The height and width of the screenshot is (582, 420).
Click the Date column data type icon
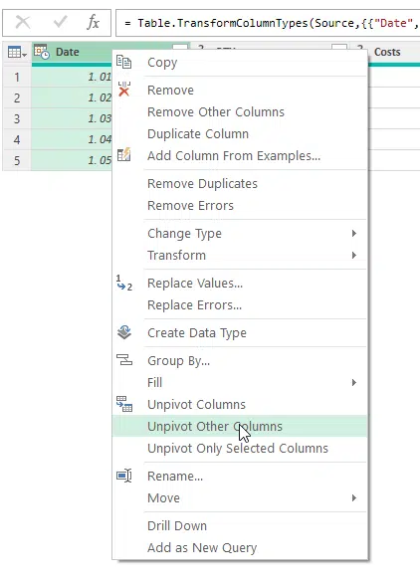click(x=42, y=52)
